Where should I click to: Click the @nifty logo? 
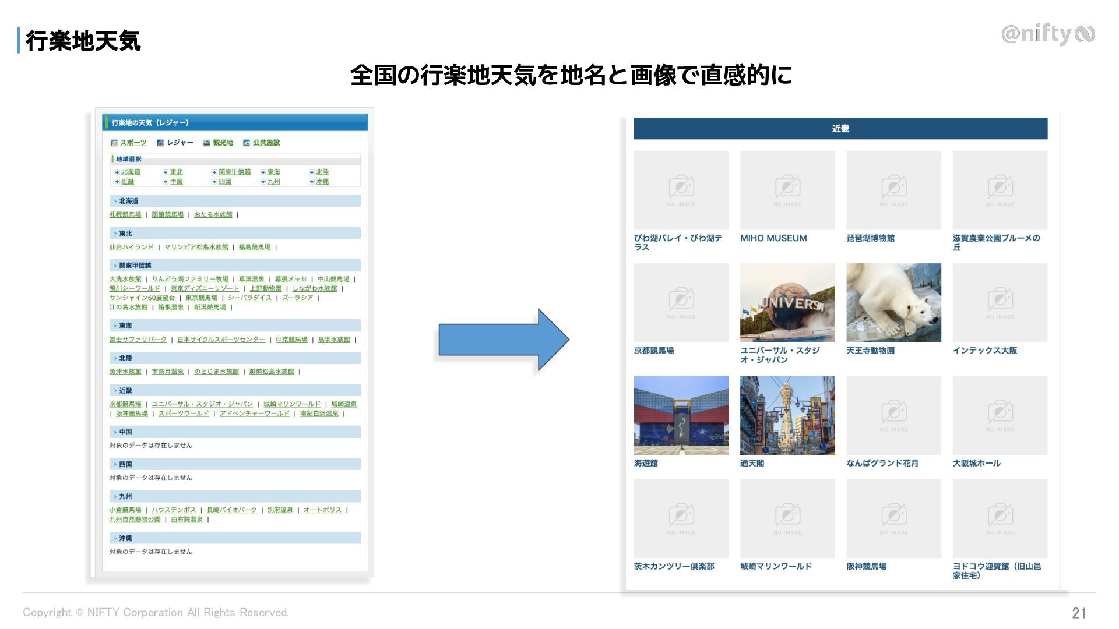click(x=1047, y=34)
